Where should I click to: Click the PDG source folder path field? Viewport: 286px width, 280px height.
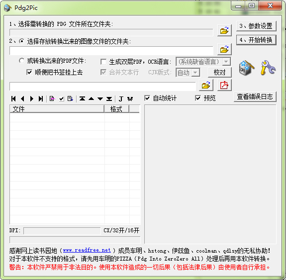(x=111, y=32)
